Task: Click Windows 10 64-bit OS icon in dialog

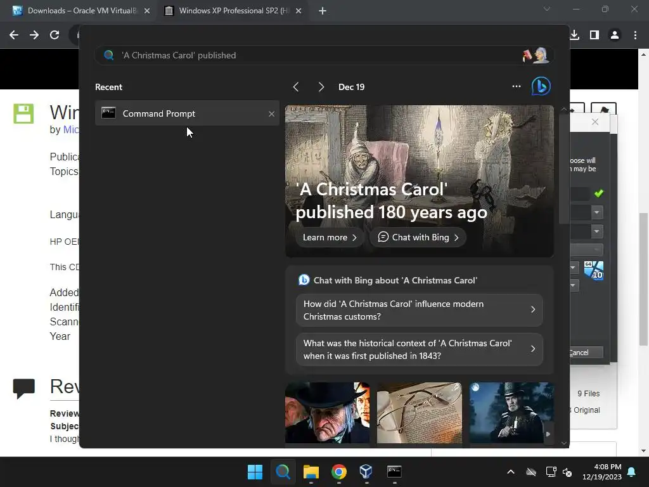Action: (593, 271)
